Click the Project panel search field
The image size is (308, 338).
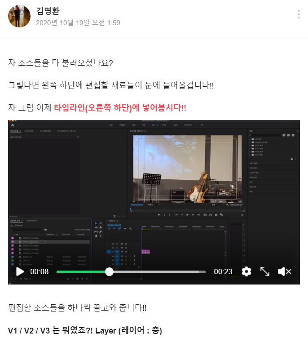(x=27, y=230)
